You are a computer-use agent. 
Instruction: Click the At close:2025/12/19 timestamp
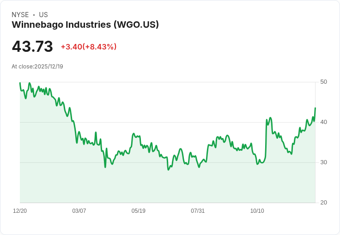click(x=37, y=67)
